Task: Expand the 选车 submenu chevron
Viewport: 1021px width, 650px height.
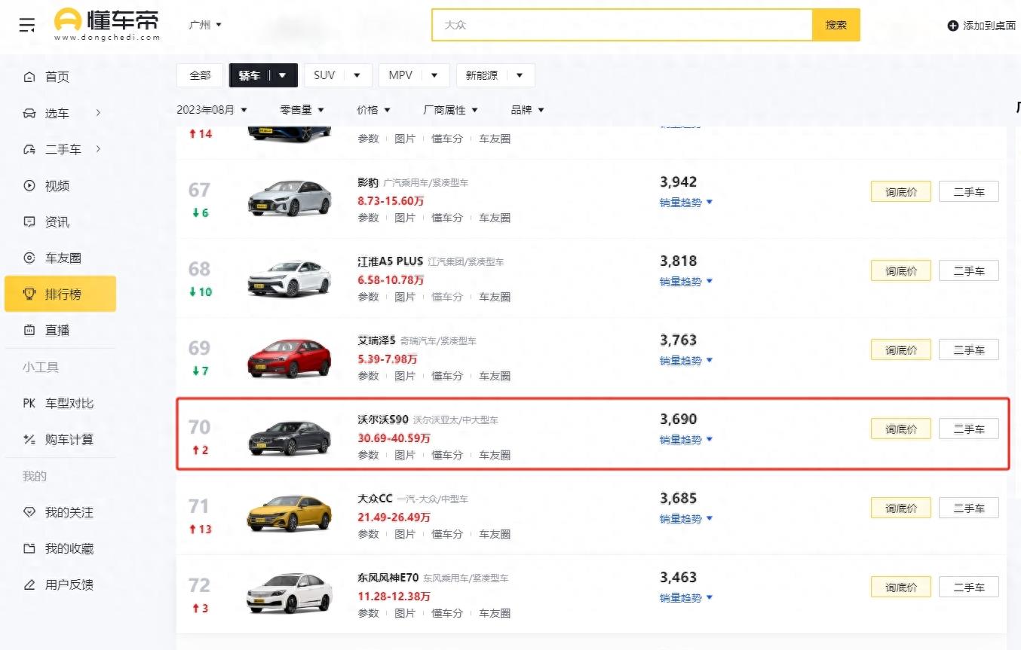Action: [x=98, y=113]
